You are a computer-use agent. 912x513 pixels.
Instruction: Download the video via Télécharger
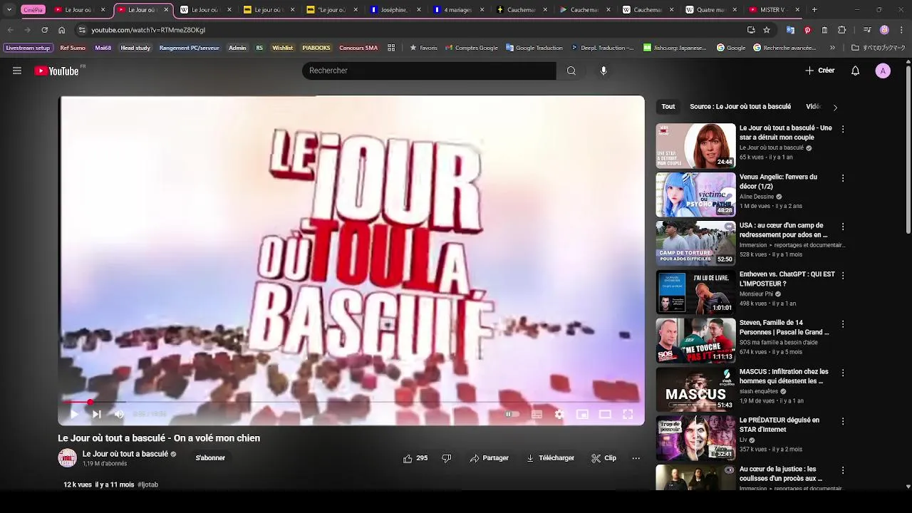pyautogui.click(x=550, y=458)
